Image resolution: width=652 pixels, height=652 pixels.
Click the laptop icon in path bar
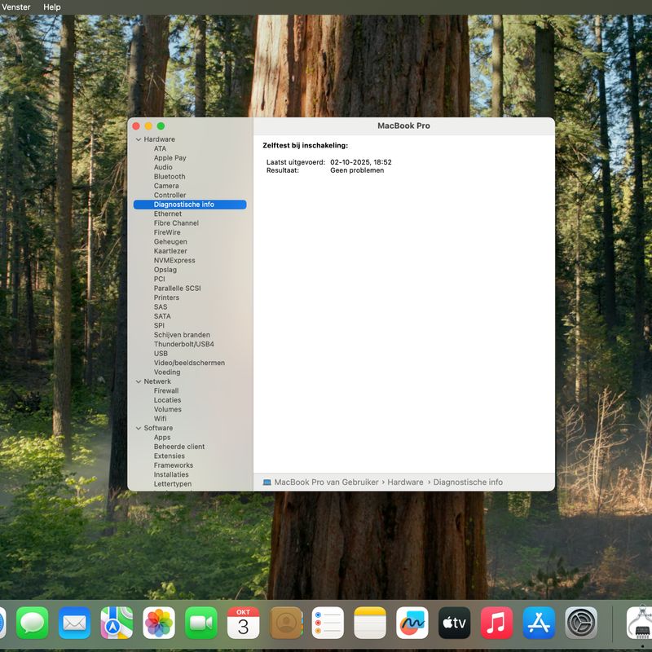[267, 482]
